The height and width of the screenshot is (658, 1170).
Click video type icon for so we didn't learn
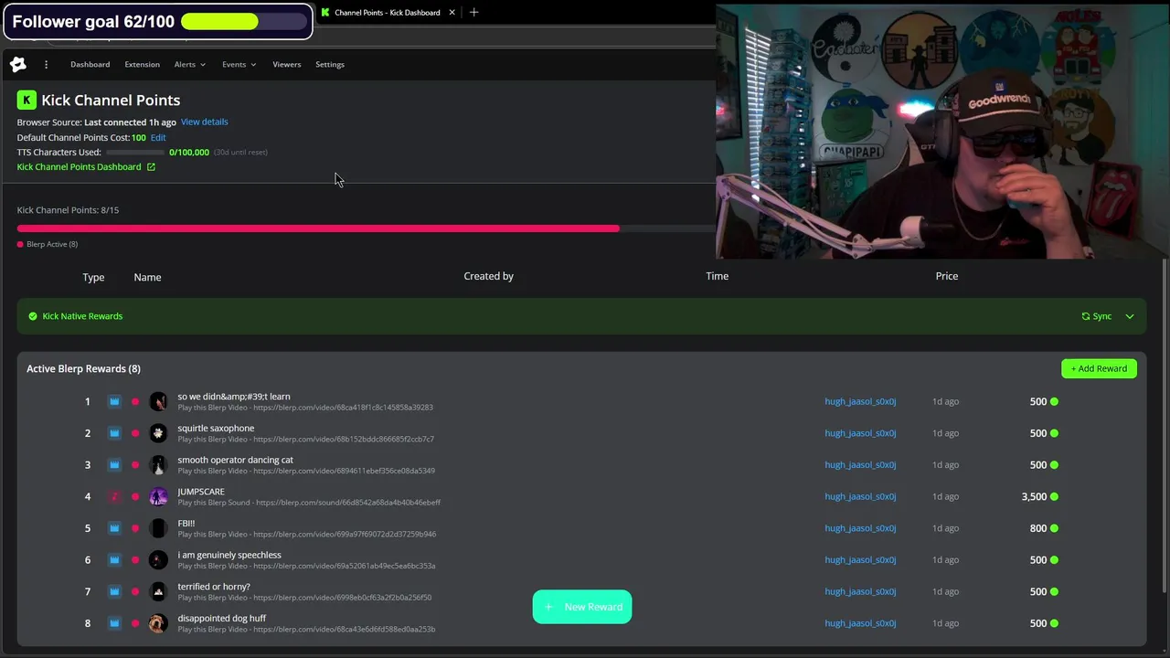click(114, 401)
